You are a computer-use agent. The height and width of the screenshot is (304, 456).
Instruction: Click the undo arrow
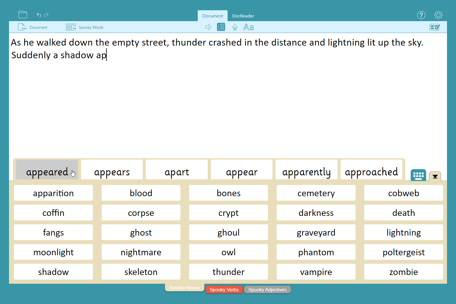click(39, 15)
